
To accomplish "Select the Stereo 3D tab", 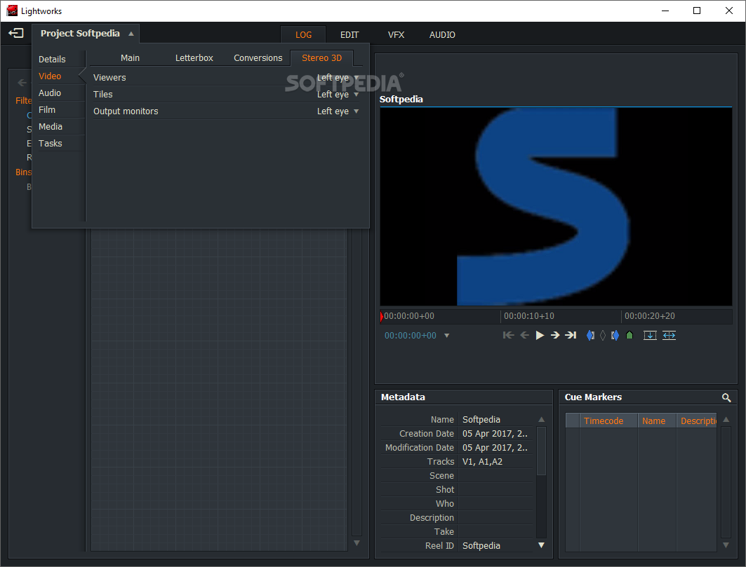I will coord(321,58).
